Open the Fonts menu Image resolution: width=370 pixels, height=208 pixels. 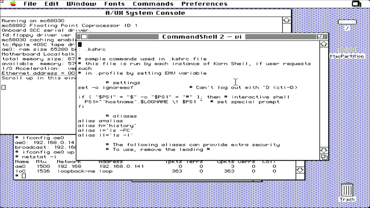114,4
